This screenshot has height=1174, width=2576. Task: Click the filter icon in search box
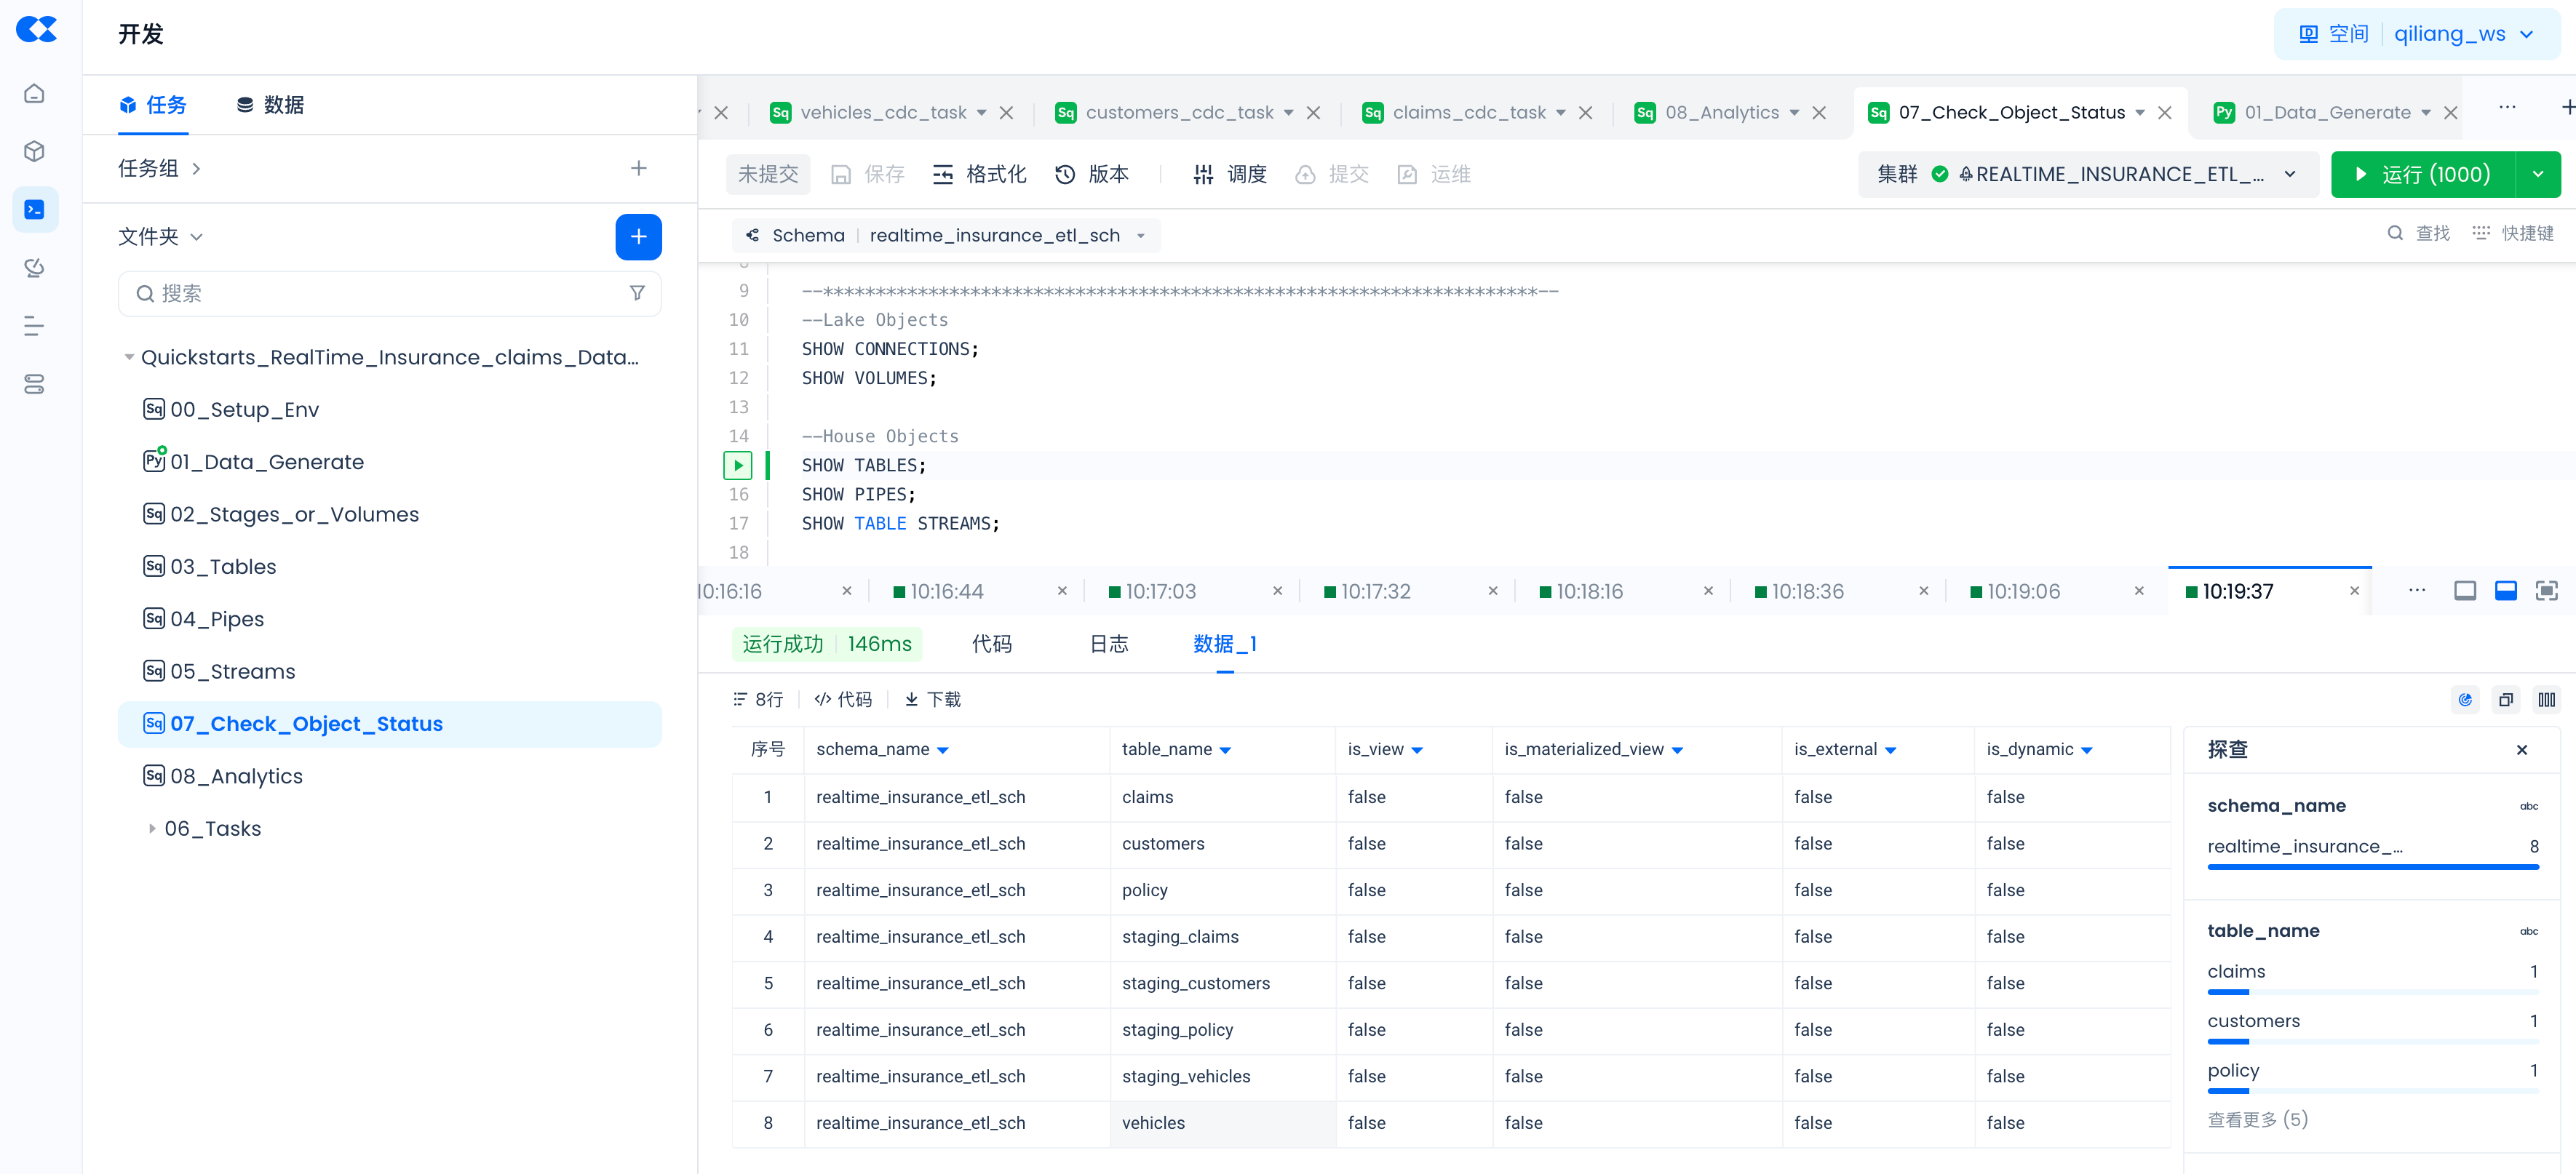[x=637, y=293]
